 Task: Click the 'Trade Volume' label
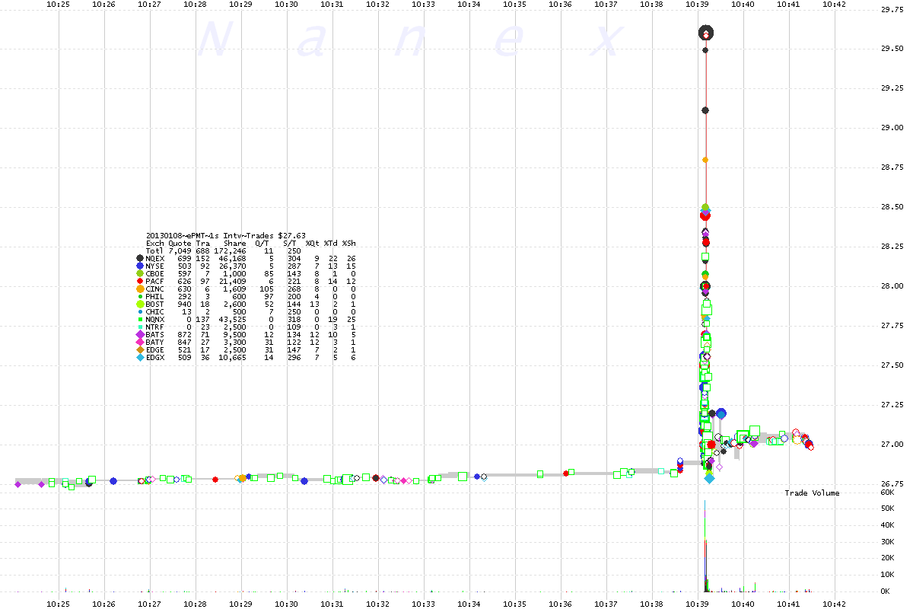[812, 493]
